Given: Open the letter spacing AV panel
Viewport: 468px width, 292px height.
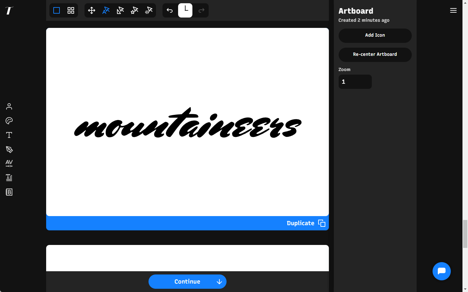Looking at the screenshot, I should click(x=9, y=163).
